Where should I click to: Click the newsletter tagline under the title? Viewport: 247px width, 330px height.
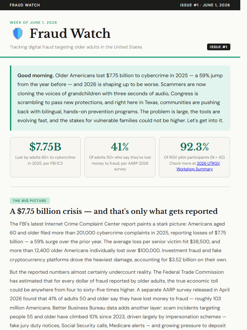[x=76, y=47]
